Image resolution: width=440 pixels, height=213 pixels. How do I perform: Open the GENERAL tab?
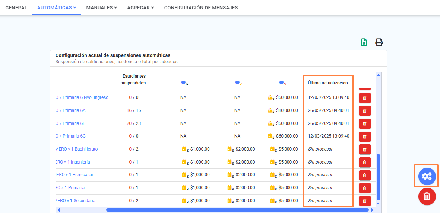[x=16, y=7]
